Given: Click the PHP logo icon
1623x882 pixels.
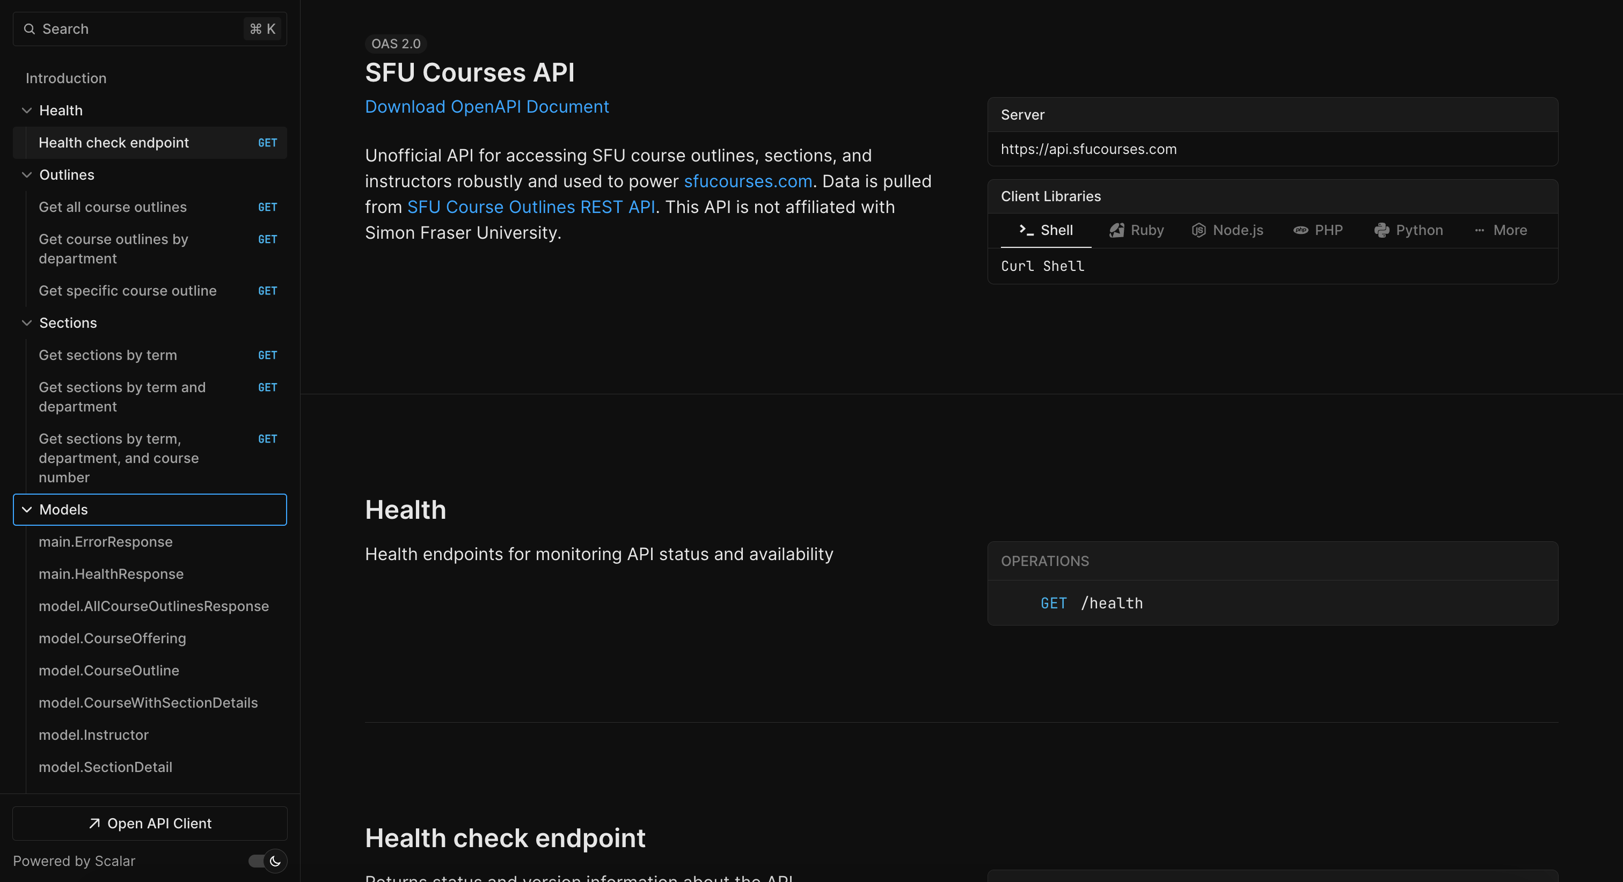Looking at the screenshot, I should [1300, 230].
